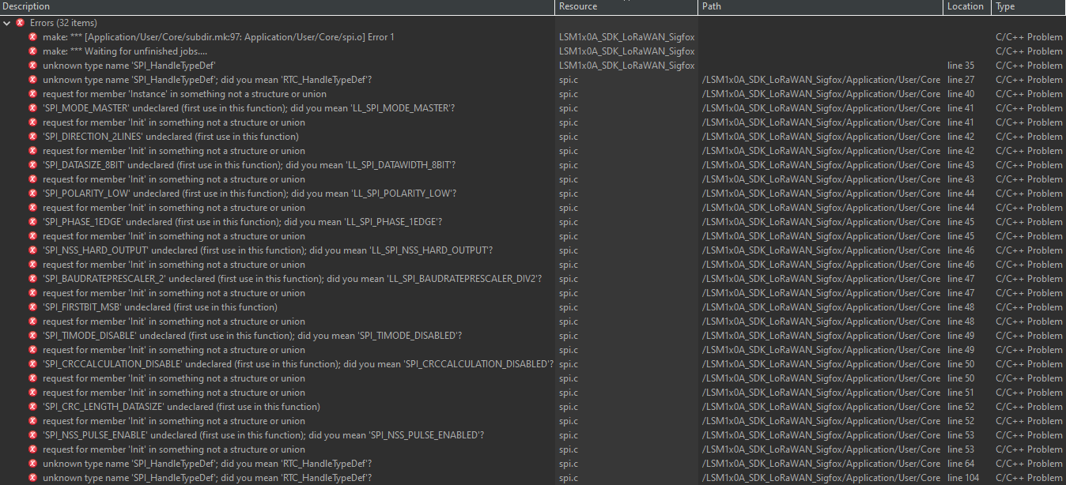The width and height of the screenshot is (1066, 485).
Task: Click the red error icon beside Errors group
Action: 21,23
